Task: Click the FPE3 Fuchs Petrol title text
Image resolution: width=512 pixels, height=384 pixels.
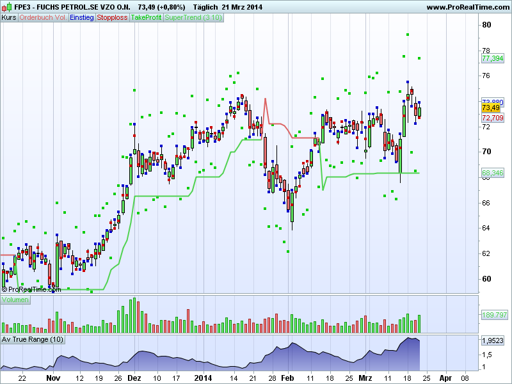Action: (70, 7)
